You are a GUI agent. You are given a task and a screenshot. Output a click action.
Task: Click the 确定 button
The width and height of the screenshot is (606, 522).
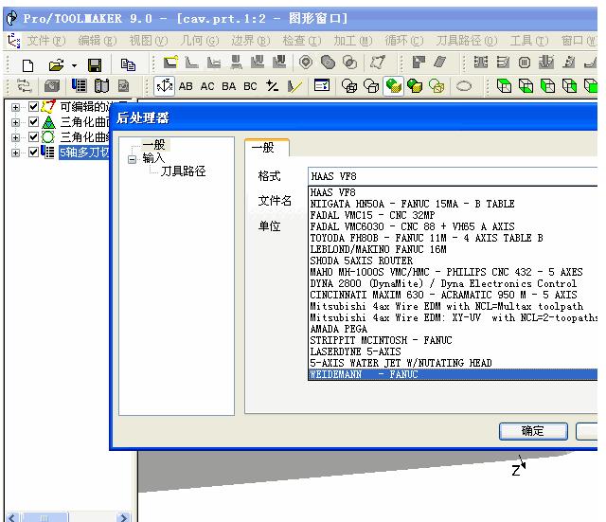(533, 431)
